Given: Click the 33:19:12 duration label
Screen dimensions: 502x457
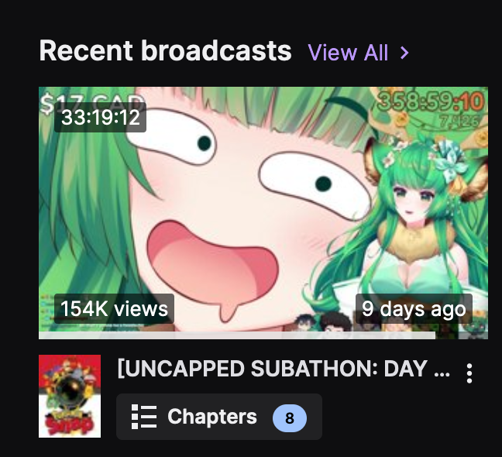Looking at the screenshot, I should [x=101, y=117].
